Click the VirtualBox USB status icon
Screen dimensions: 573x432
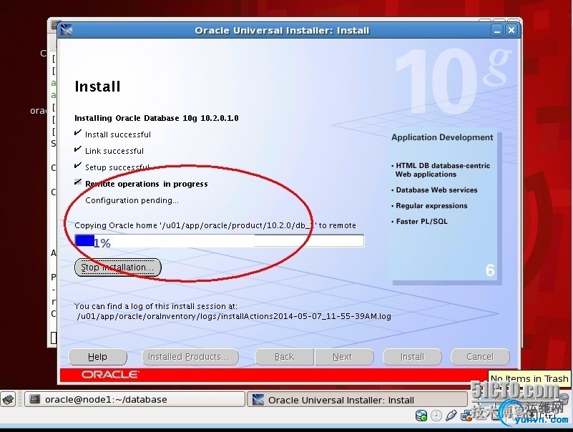451,416
